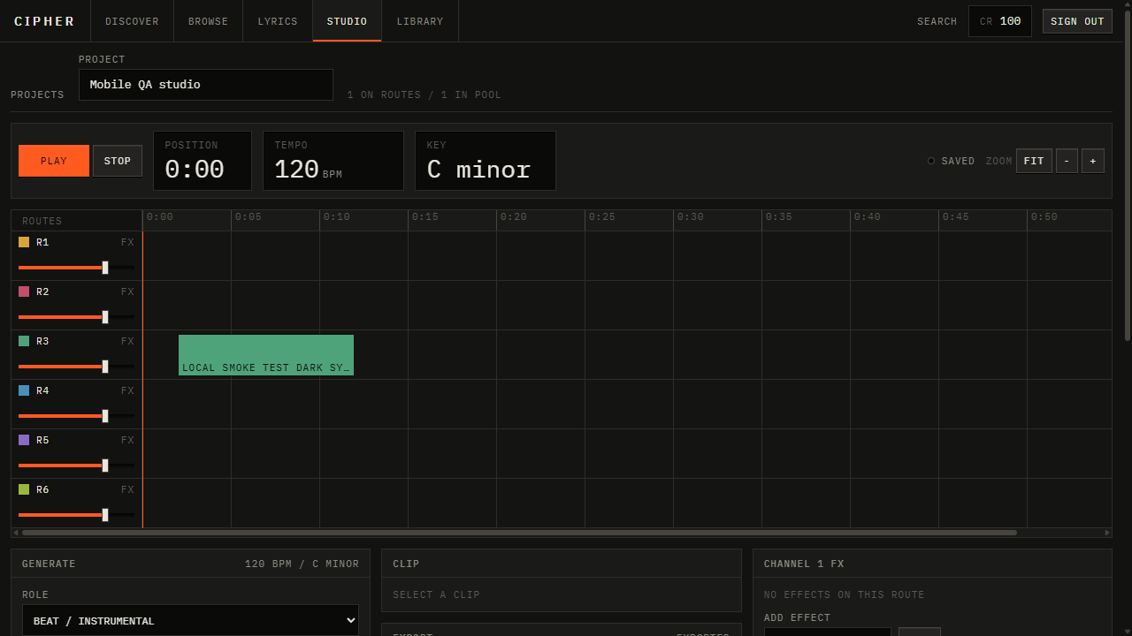
Task: Open FX for route R1
Action: click(x=127, y=242)
